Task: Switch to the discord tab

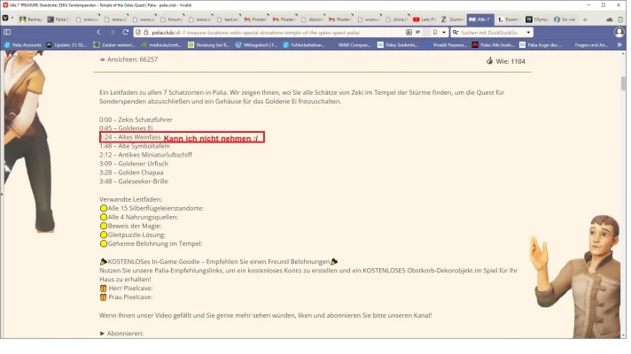Action: pos(312,19)
